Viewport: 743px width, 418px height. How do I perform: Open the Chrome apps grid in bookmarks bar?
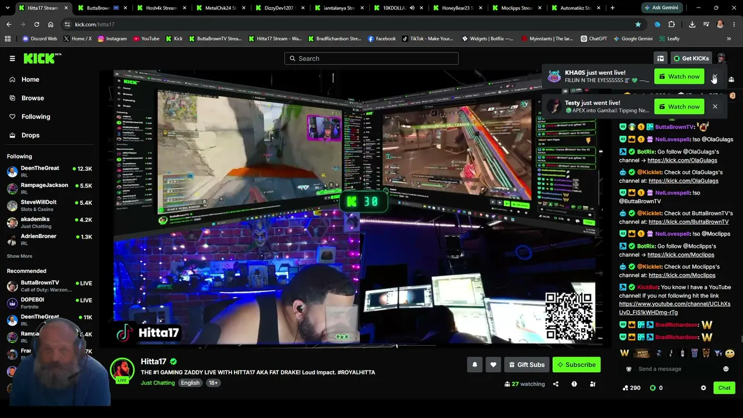click(x=8, y=39)
